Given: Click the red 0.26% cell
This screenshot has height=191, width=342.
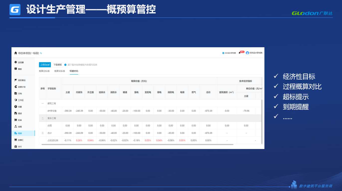Looking at the screenshot, I should 79,140.
